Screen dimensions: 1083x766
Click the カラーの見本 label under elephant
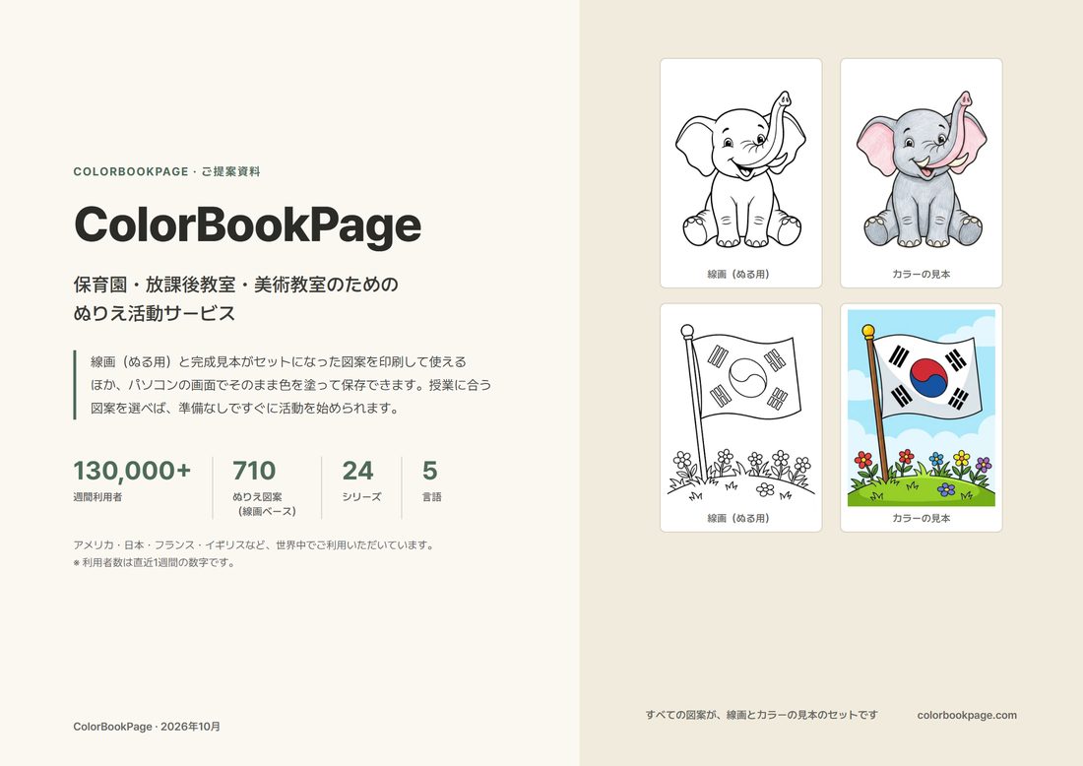pos(921,275)
